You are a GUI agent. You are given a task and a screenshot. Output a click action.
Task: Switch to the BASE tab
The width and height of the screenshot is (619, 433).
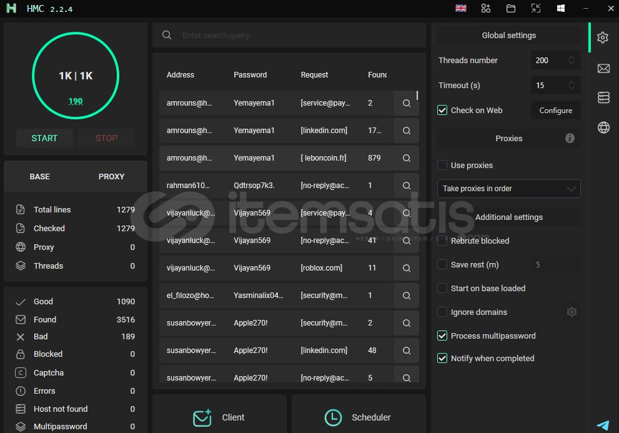[39, 177]
